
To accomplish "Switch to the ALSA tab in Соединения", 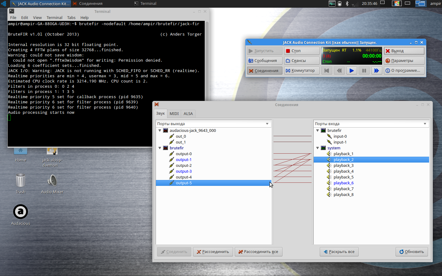I will click(188, 113).
